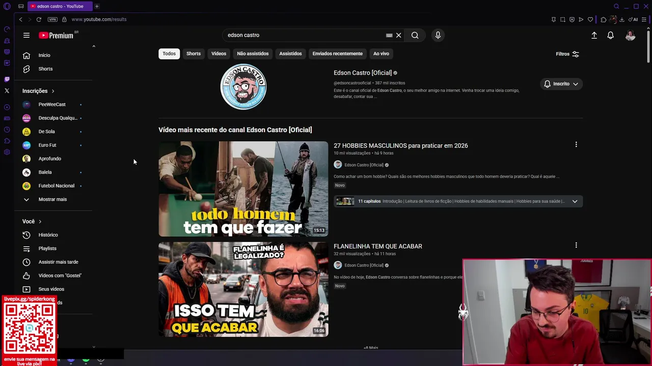Go back with the browser arrow
This screenshot has width=652, height=366.
point(20,19)
